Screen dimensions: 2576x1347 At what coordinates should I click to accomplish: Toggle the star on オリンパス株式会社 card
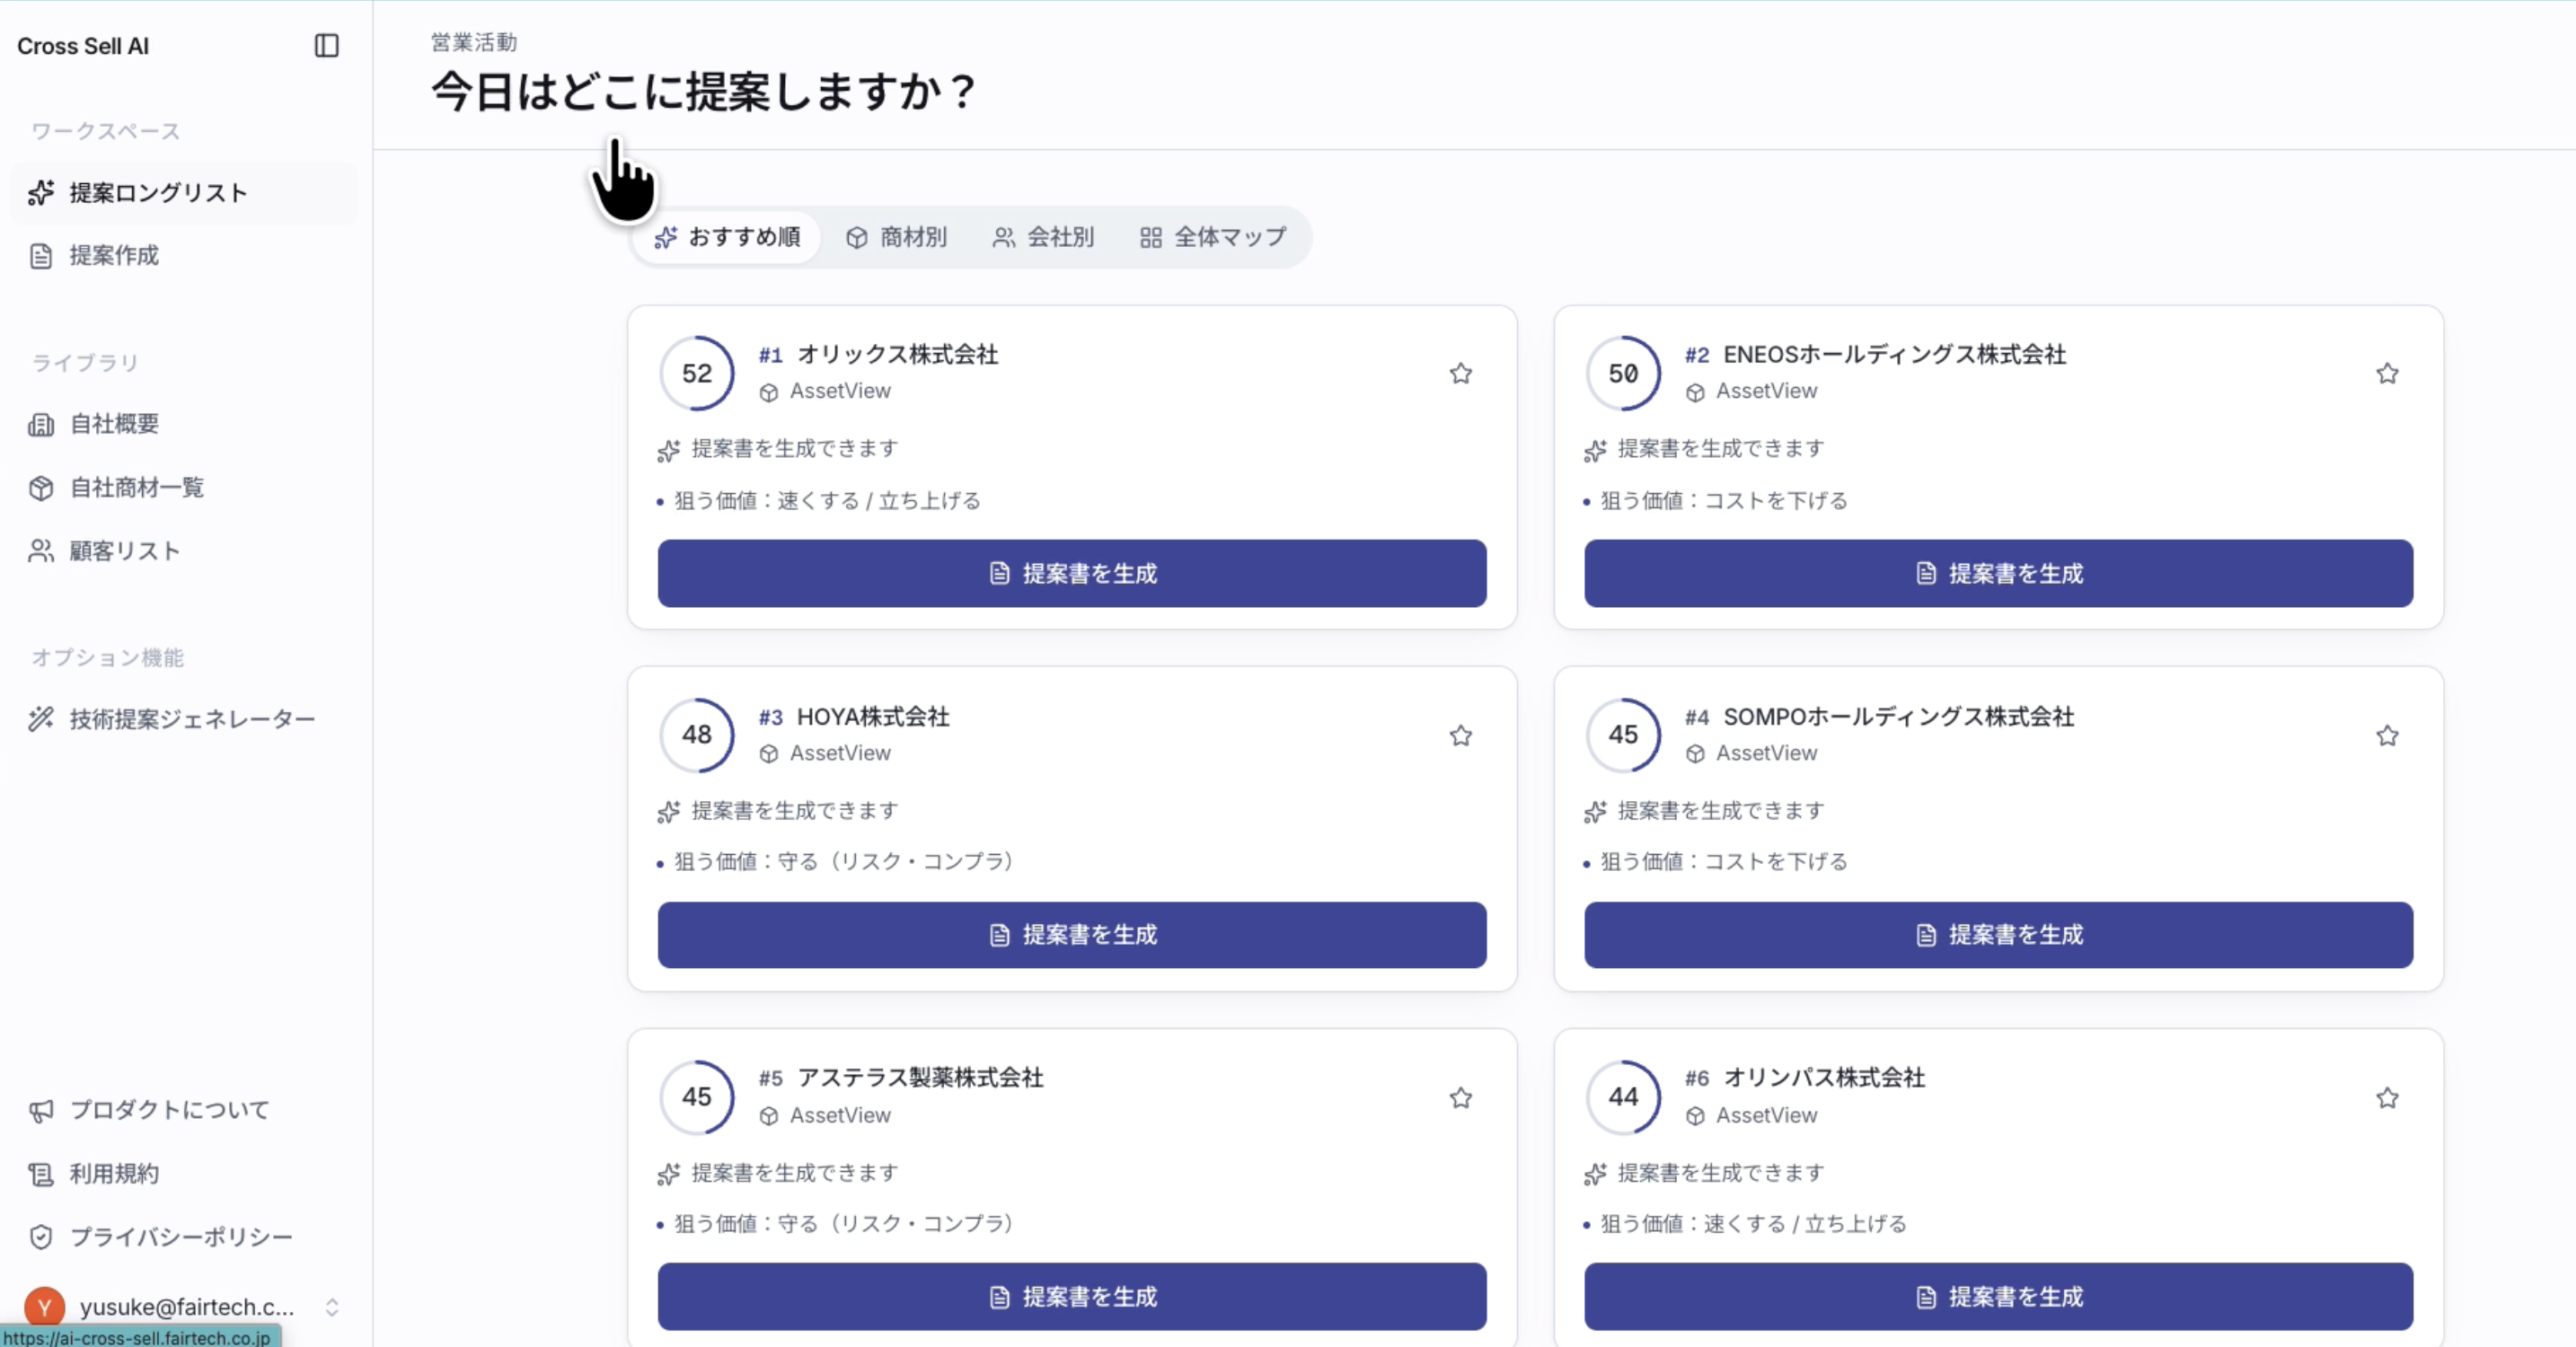2387,1098
